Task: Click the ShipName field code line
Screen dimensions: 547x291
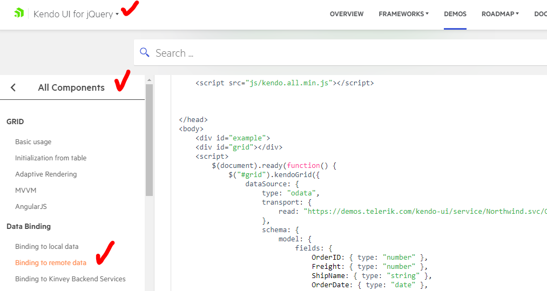Action: [x=372, y=276]
